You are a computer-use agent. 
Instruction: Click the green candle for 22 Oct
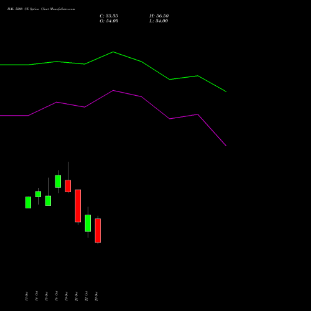click(88, 223)
